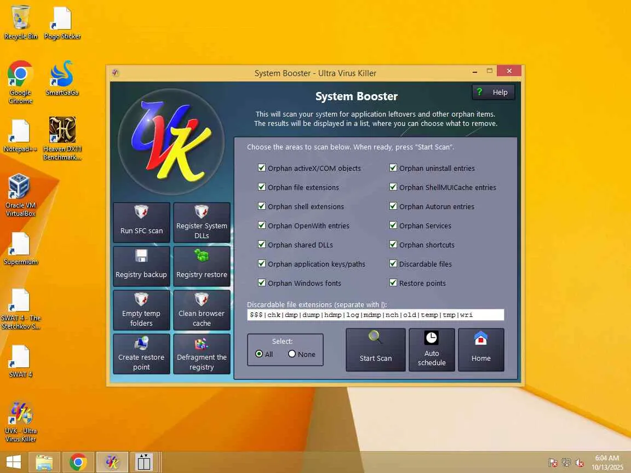Viewport: 631px width, 473px height.
Task: Click the title bar app icon
Action: point(115,73)
